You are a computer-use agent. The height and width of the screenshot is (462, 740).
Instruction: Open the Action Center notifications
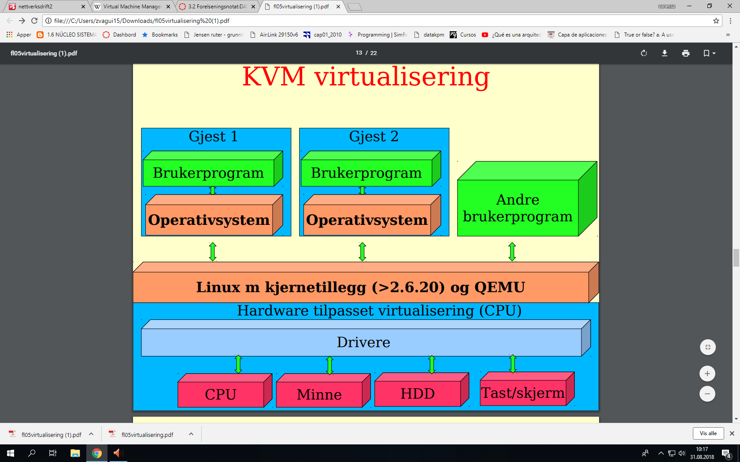tap(726, 453)
